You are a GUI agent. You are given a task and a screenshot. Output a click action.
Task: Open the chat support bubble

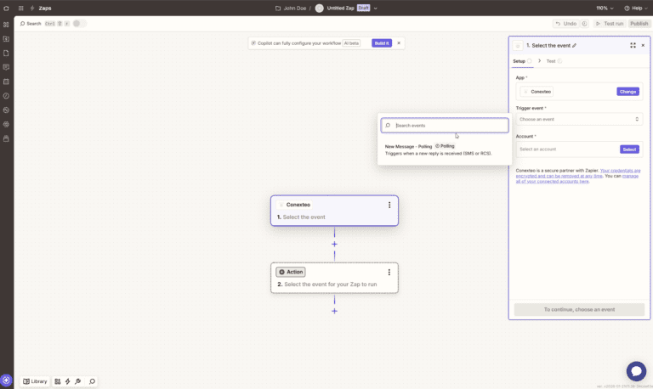click(x=636, y=371)
